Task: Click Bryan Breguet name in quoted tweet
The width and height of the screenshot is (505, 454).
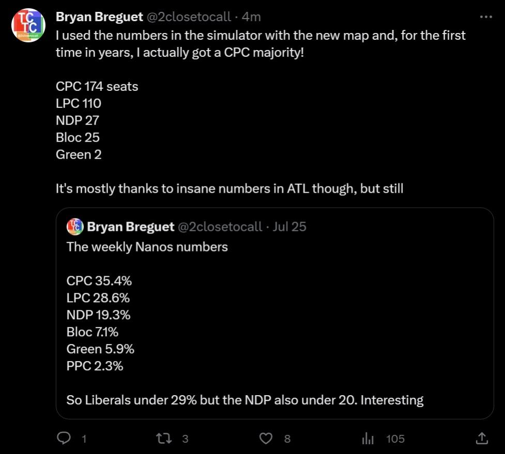Action: tap(130, 226)
